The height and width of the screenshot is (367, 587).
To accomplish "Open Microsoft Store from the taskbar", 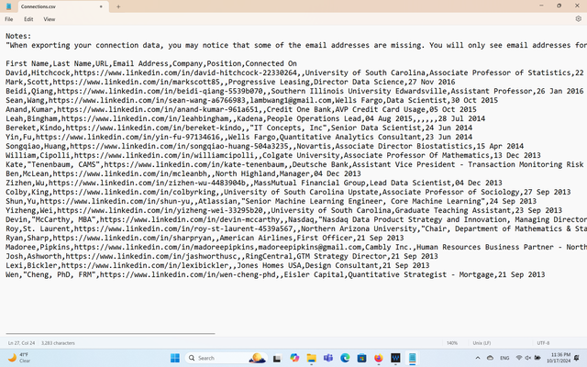I will [361, 358].
